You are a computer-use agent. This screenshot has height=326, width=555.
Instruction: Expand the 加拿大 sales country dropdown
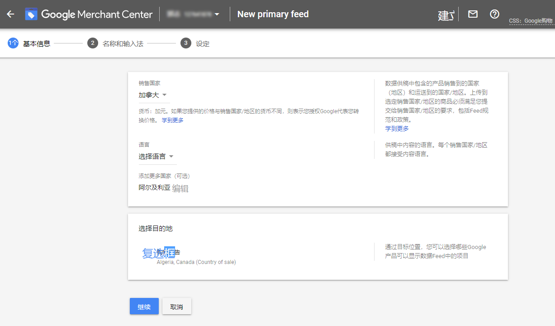pos(153,95)
